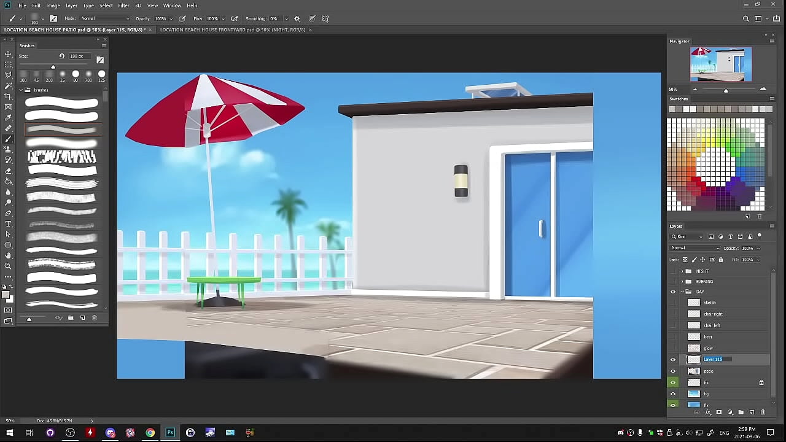Screen dimensions: 786x442
Task: Open the brush Mode dropdown
Action: (x=104, y=19)
